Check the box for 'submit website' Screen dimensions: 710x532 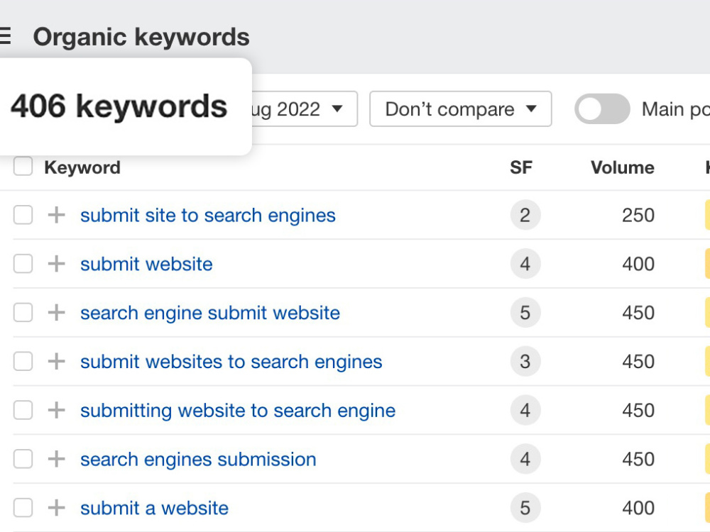coord(23,264)
